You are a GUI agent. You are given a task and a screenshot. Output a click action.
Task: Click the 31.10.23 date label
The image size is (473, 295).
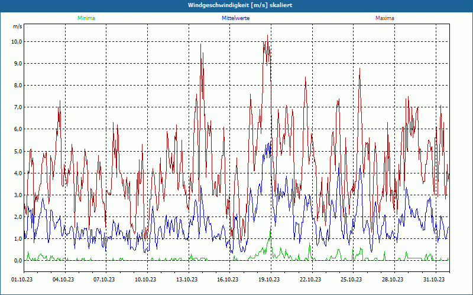434,280
